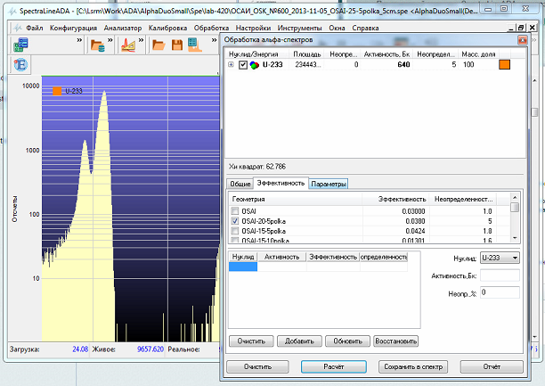Open the Файл menu
This screenshot has width=545, height=386.
[35, 28]
